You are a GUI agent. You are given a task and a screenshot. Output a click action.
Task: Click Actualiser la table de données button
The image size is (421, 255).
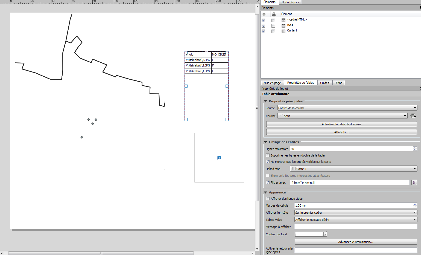341,124
